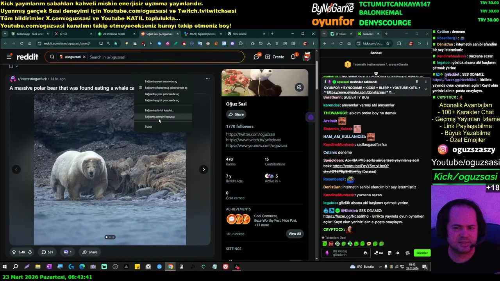This screenshot has height=281, width=500.
Task: Open r/interestingasfuck subreddit link
Action: coord(32,79)
